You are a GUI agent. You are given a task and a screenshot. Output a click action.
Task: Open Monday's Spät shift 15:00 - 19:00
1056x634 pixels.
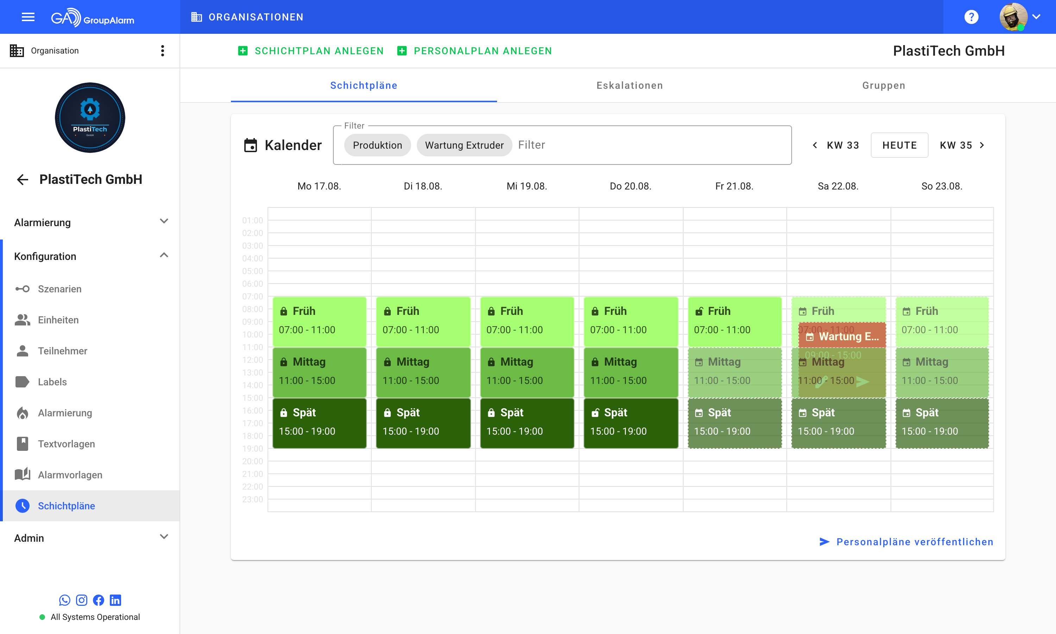319,423
